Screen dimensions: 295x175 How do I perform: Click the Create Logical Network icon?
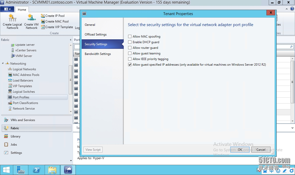13,18
